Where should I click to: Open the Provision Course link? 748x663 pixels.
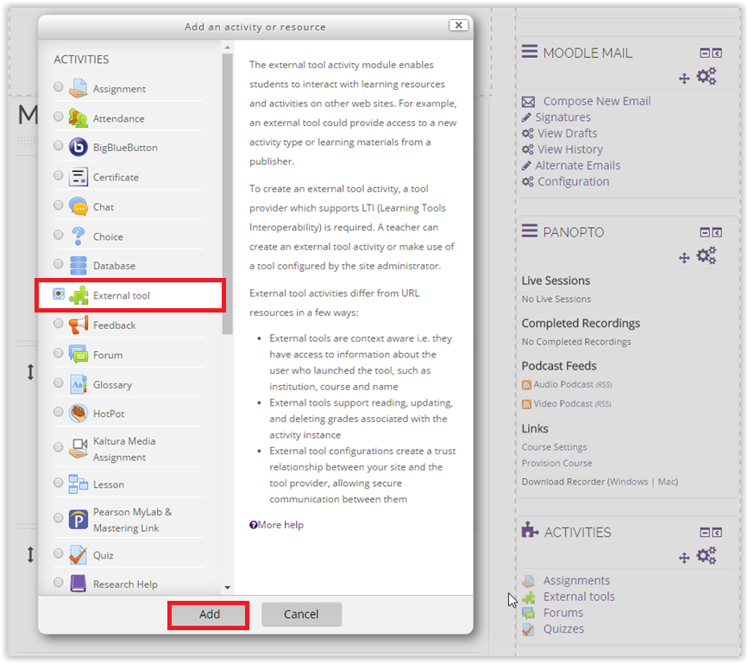[x=556, y=463]
